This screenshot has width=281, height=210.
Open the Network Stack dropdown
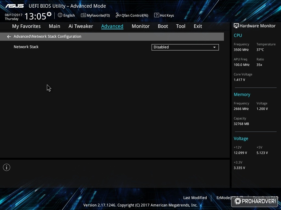click(x=185, y=47)
